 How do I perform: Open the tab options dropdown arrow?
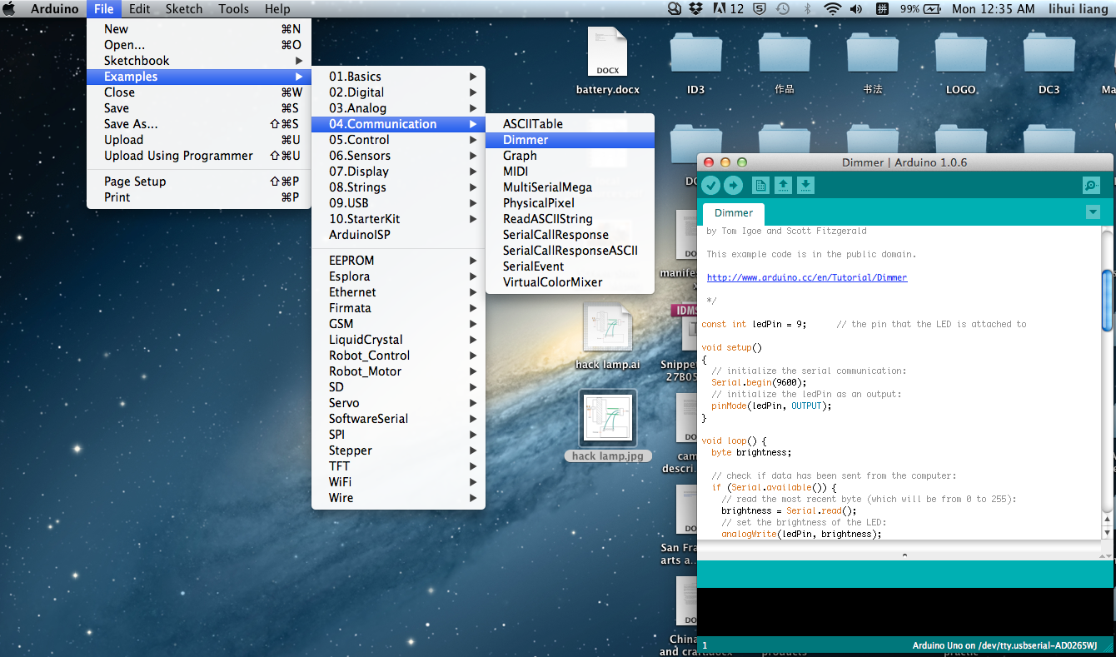(1094, 212)
